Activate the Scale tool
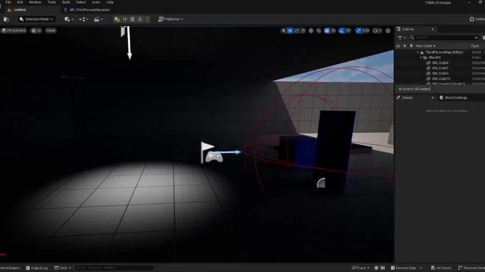This screenshot has height=272, width=485. point(303,31)
